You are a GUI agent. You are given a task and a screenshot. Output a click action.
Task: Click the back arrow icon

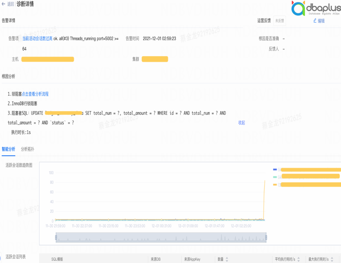[4, 4]
